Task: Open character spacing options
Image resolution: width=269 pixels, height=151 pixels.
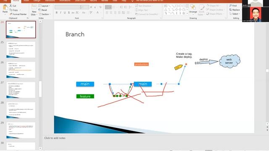Action: click(77, 13)
